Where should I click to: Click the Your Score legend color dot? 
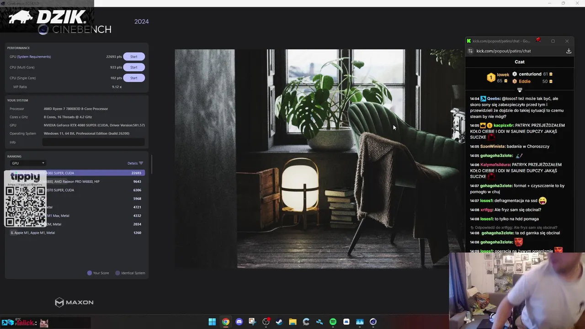point(90,273)
